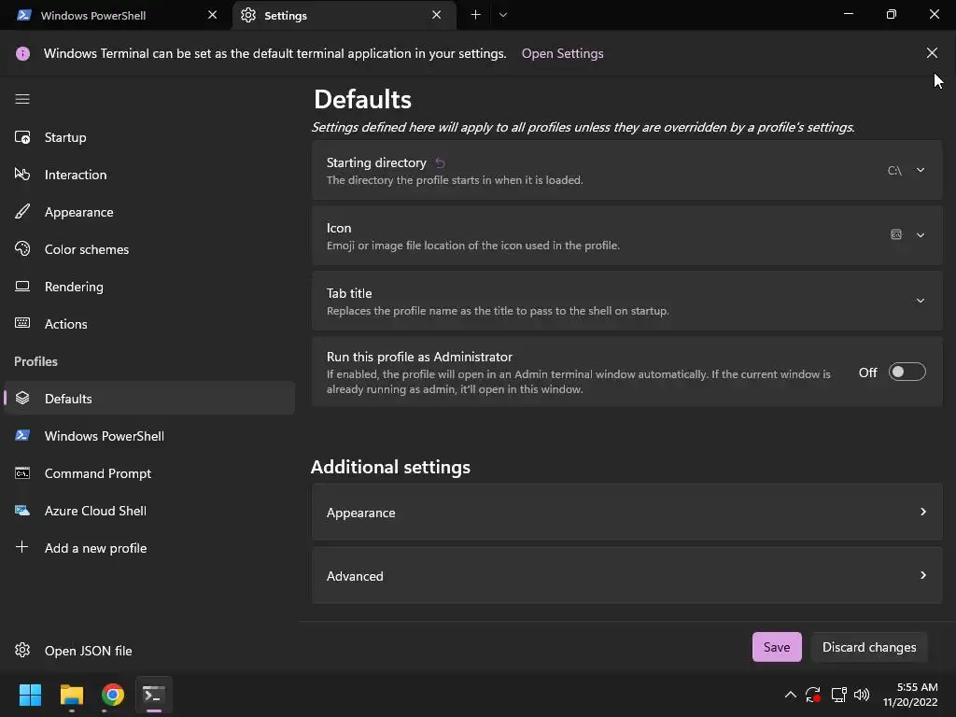Image resolution: width=956 pixels, height=717 pixels.
Task: Open Interaction settings page
Action: click(x=149, y=175)
